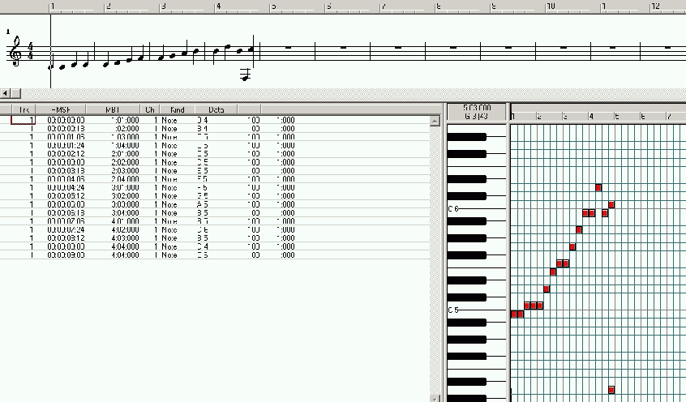This screenshot has height=402, width=686.
Task: Select the event row at MBT 4:03:000
Action: [x=122, y=238]
